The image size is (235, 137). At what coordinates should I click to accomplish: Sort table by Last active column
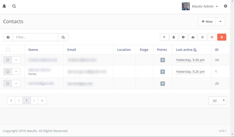(x=184, y=50)
